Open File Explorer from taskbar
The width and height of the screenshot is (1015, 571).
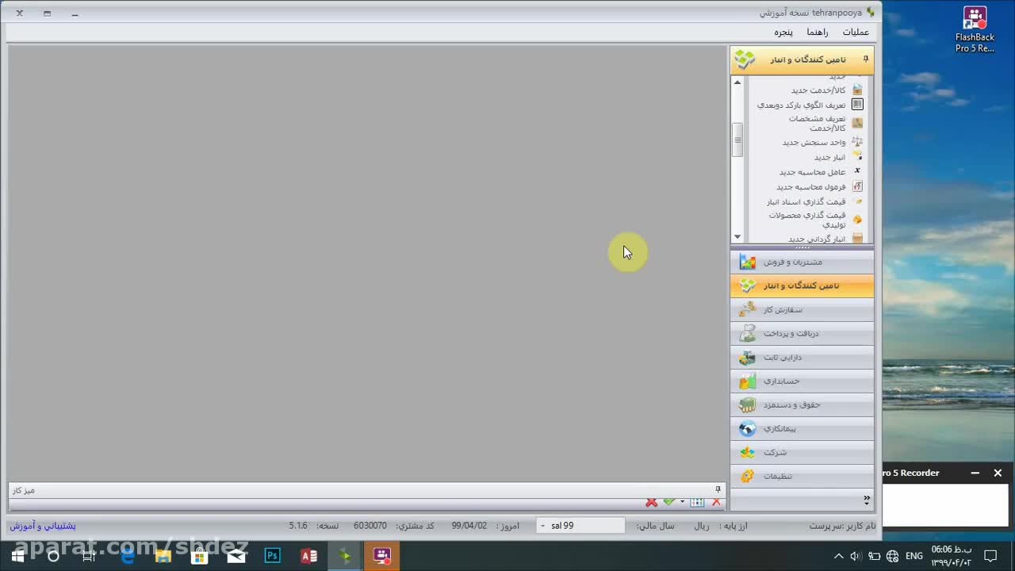163,556
